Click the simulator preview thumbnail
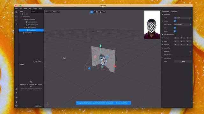The image size is (204, 114). point(152,25)
